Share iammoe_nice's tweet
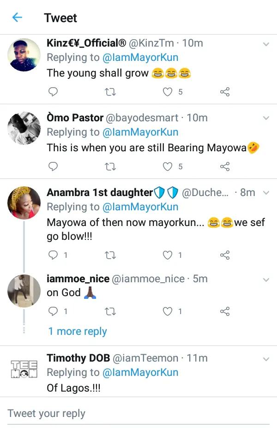This screenshot has height=428, width=277. point(225,312)
